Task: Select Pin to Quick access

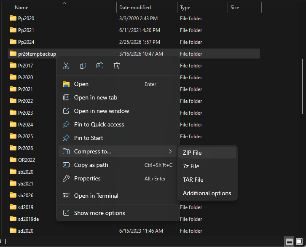Action: [99, 124]
